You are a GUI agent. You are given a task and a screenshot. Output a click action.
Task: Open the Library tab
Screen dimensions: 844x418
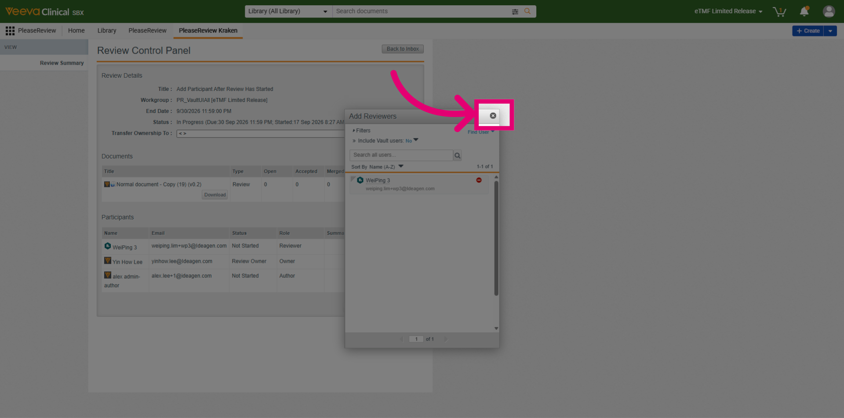point(107,31)
